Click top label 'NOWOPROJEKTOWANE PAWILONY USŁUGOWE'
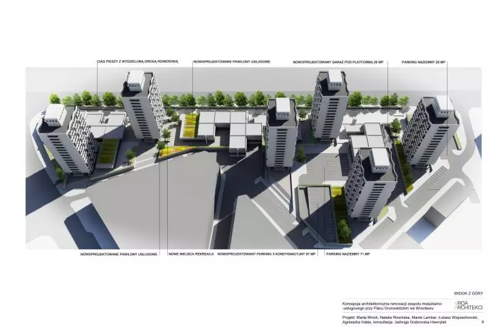Image resolution: width=498 pixels, height=327 pixels. pos(232,61)
